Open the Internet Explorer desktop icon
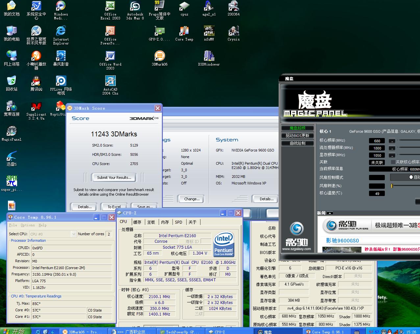 pos(61,36)
